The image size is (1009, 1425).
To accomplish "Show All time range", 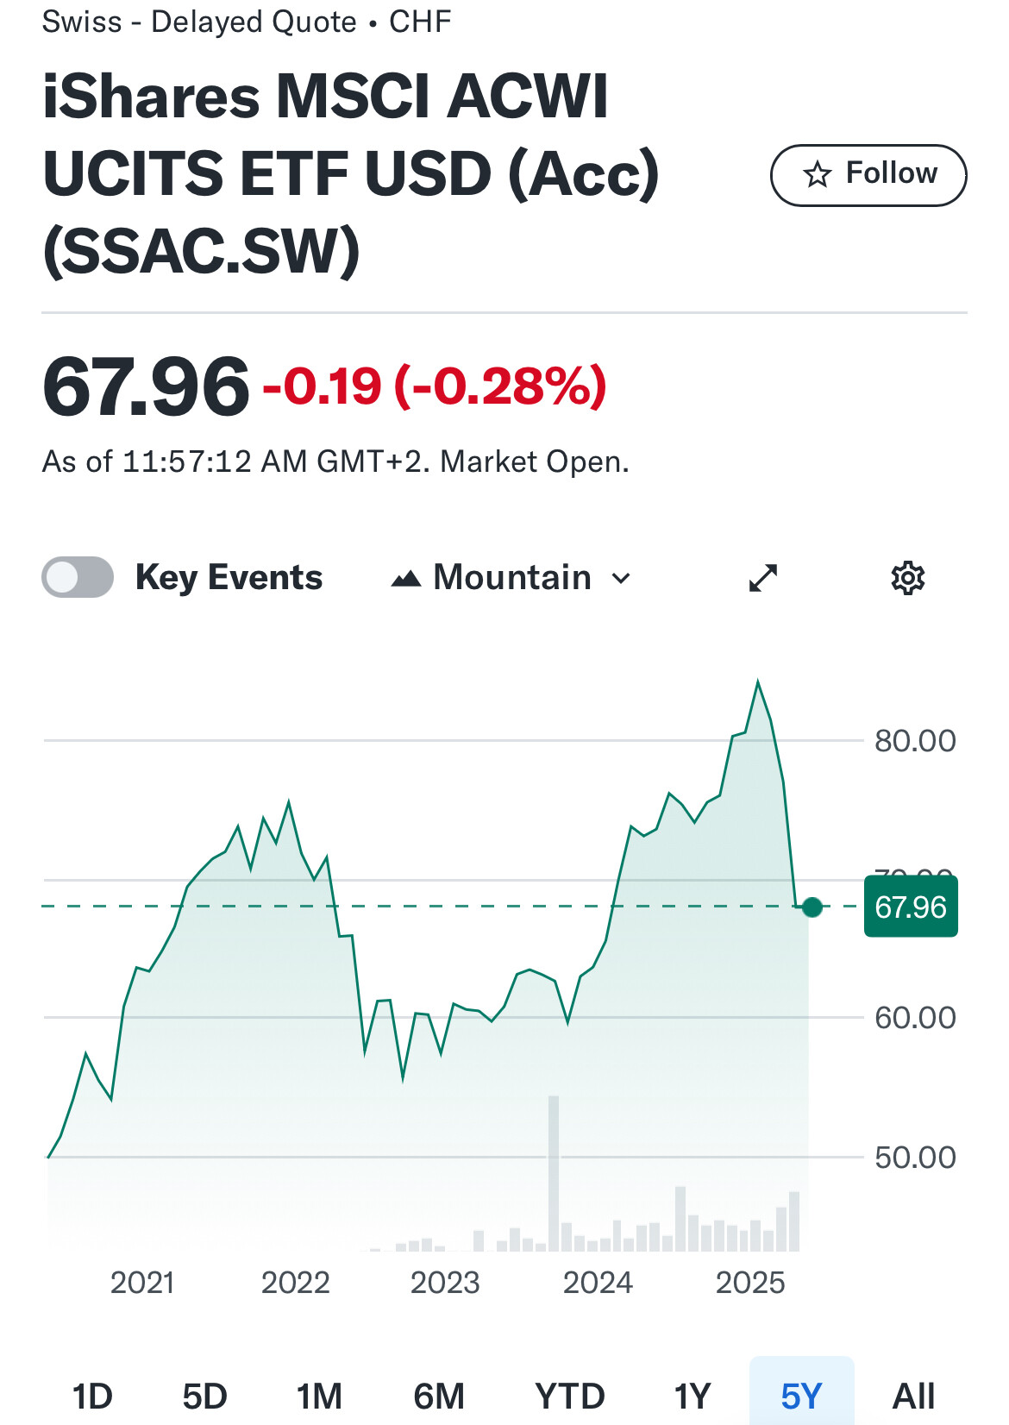I will (913, 1395).
